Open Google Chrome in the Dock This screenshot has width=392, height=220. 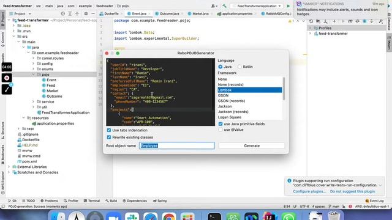click(x=169, y=216)
